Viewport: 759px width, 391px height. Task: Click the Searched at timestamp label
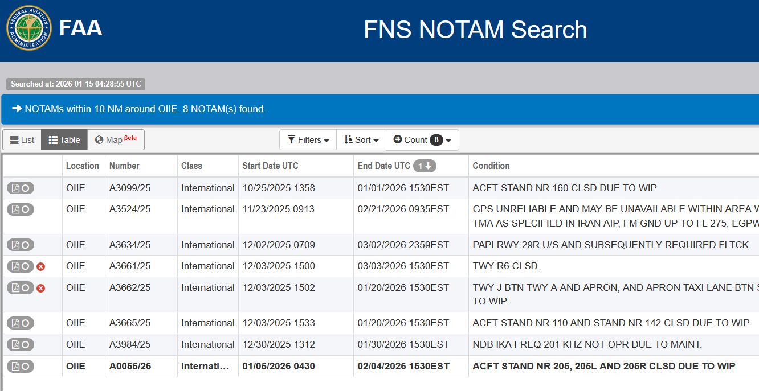76,84
